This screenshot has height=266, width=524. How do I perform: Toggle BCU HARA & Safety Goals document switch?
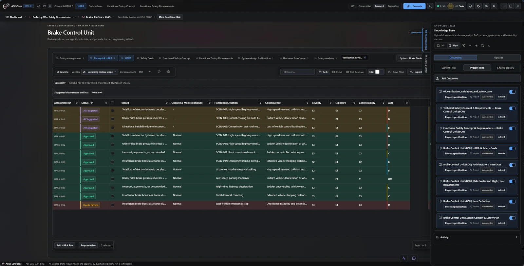[512, 148]
